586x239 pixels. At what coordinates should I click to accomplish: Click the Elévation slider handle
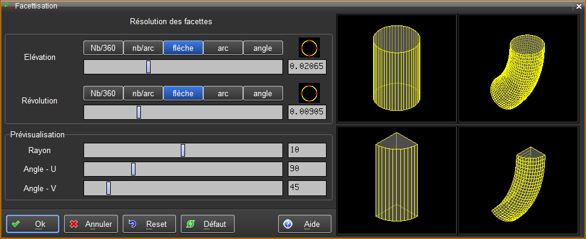[148, 67]
